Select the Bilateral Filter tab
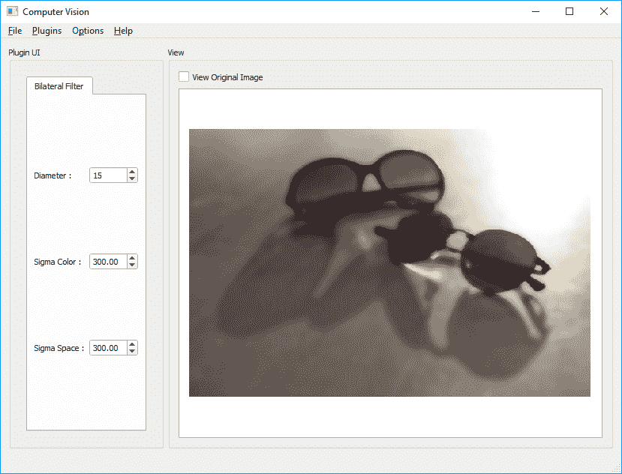This screenshot has width=622, height=474. pos(59,86)
